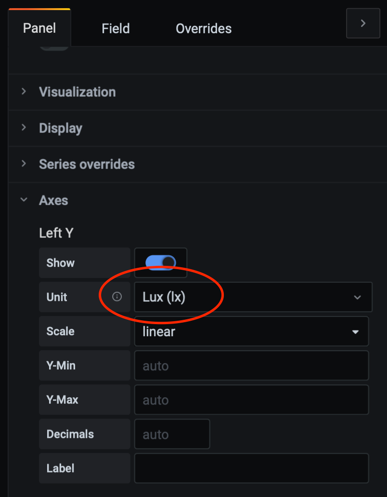The image size is (387, 497).
Task: Click the Unit dropdown chevron arrow
Action: [357, 297]
